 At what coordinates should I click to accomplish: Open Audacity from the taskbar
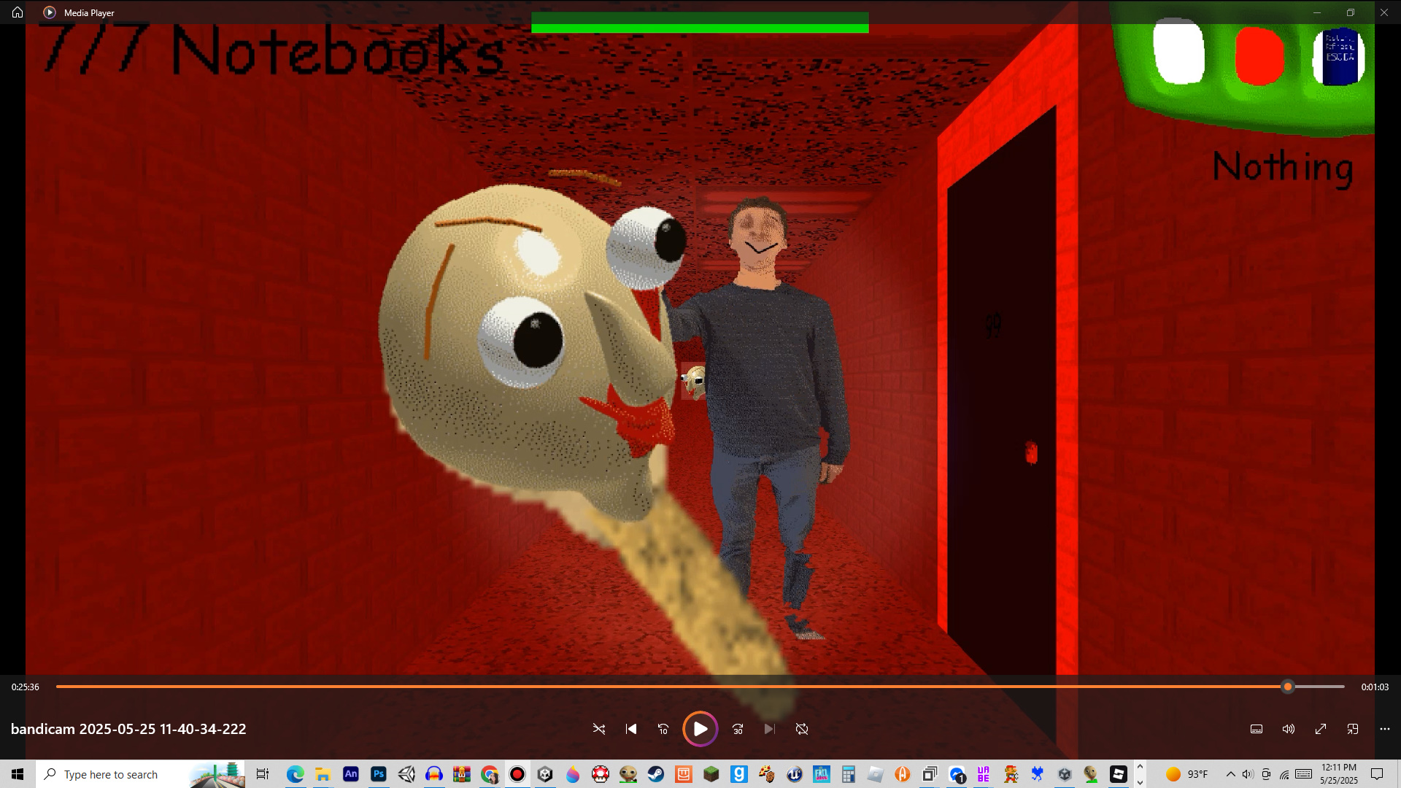point(434,774)
